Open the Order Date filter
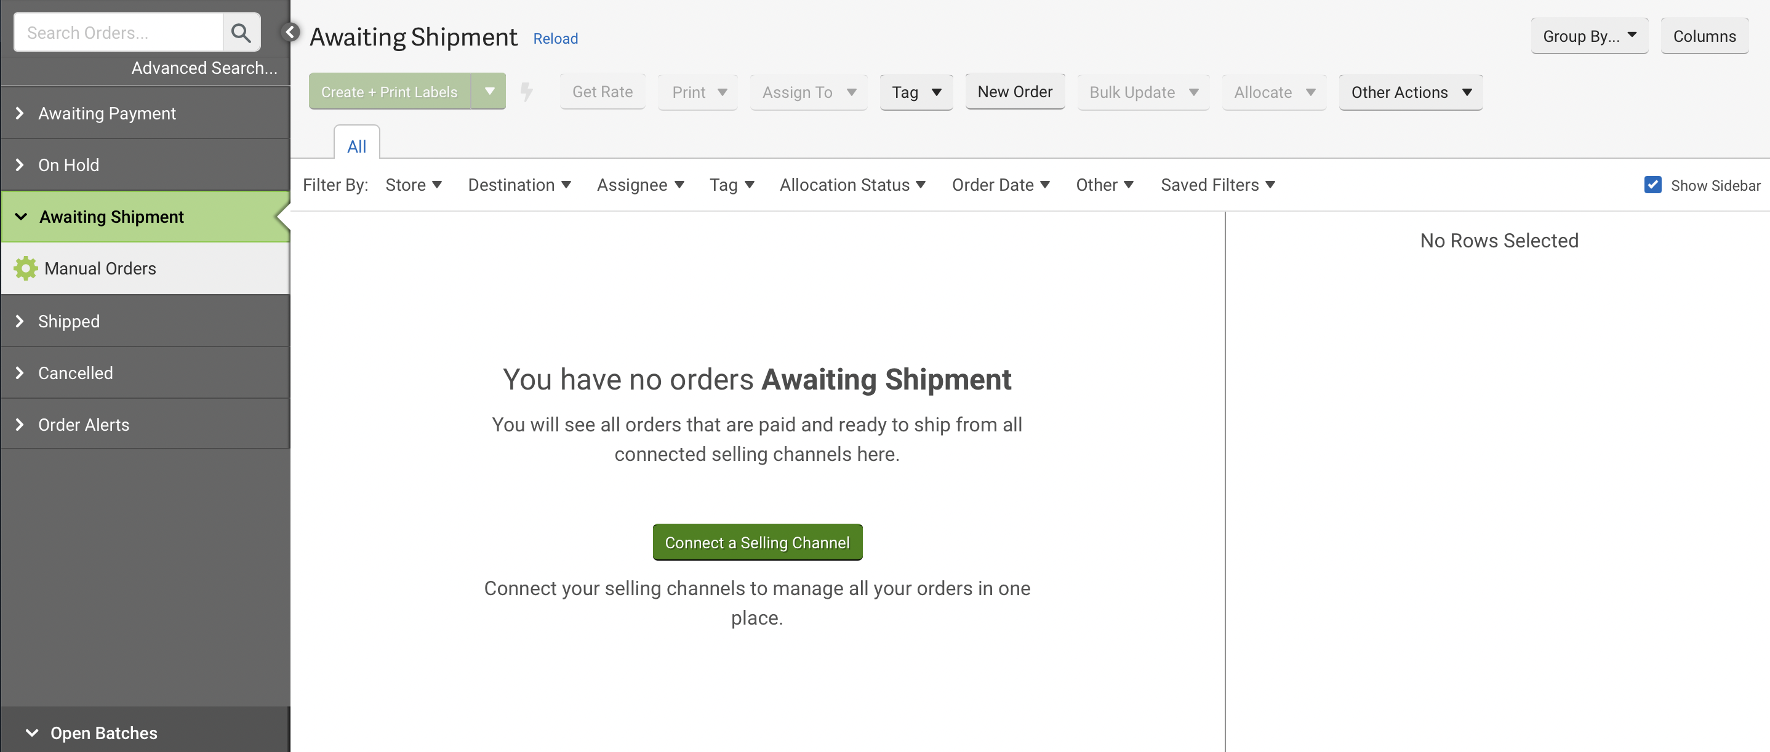 [x=999, y=185]
